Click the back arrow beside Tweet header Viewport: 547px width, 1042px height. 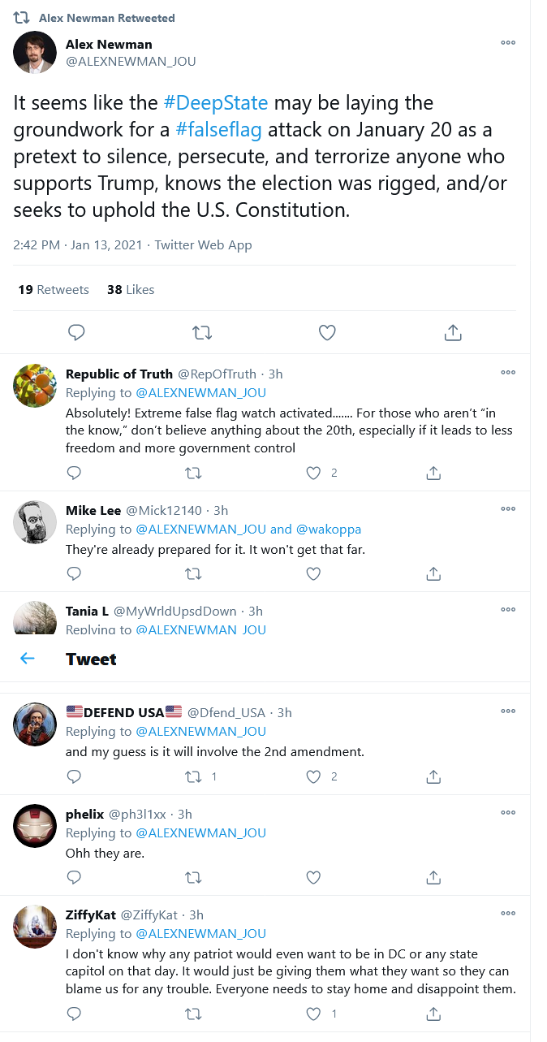click(28, 659)
